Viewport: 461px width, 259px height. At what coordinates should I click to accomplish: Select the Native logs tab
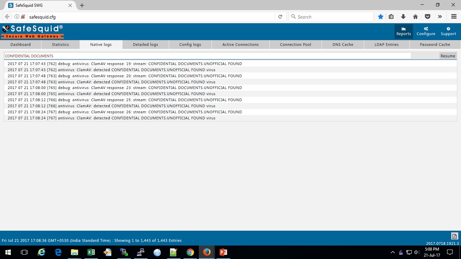pyautogui.click(x=101, y=45)
